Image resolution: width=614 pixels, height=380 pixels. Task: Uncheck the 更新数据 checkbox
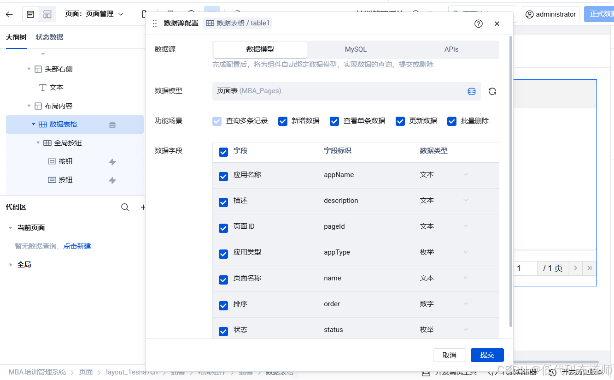pos(400,121)
